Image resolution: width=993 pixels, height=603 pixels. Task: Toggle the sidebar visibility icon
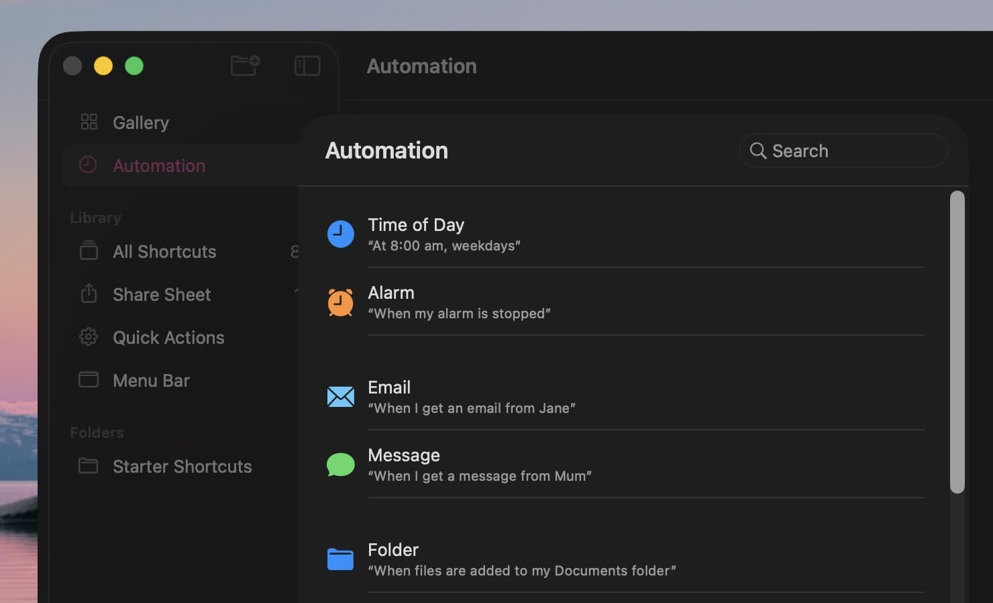[307, 66]
